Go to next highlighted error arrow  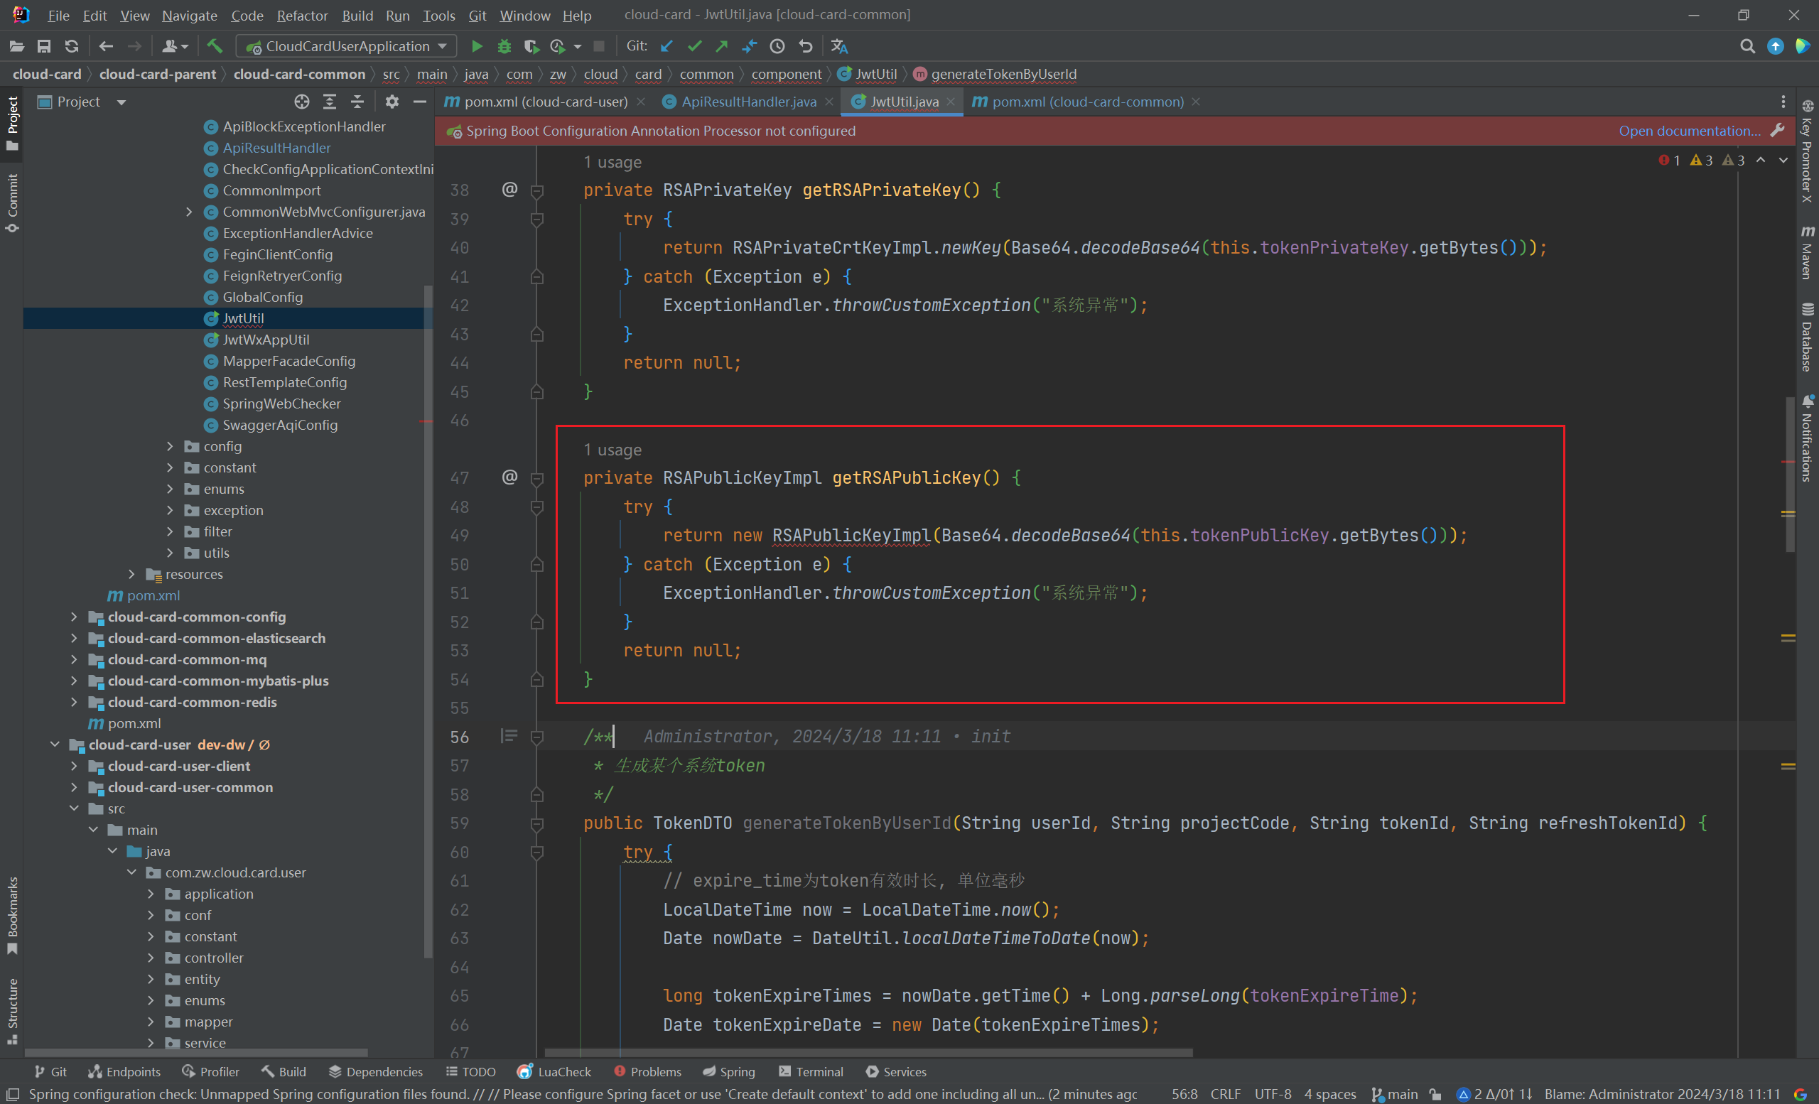tap(1783, 160)
